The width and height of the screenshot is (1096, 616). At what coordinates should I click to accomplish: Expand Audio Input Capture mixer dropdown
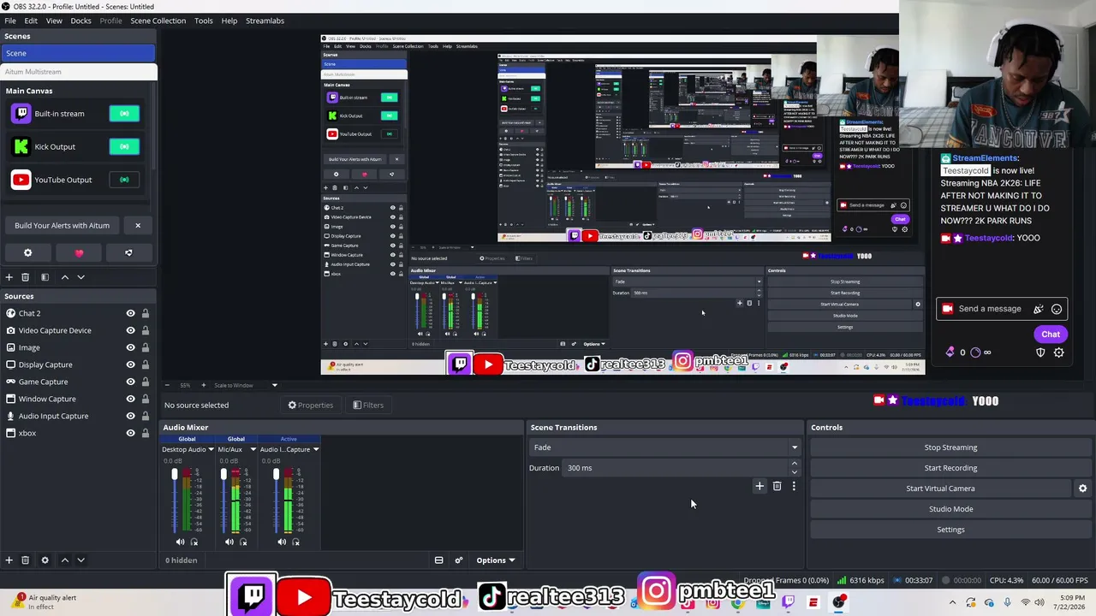315,449
